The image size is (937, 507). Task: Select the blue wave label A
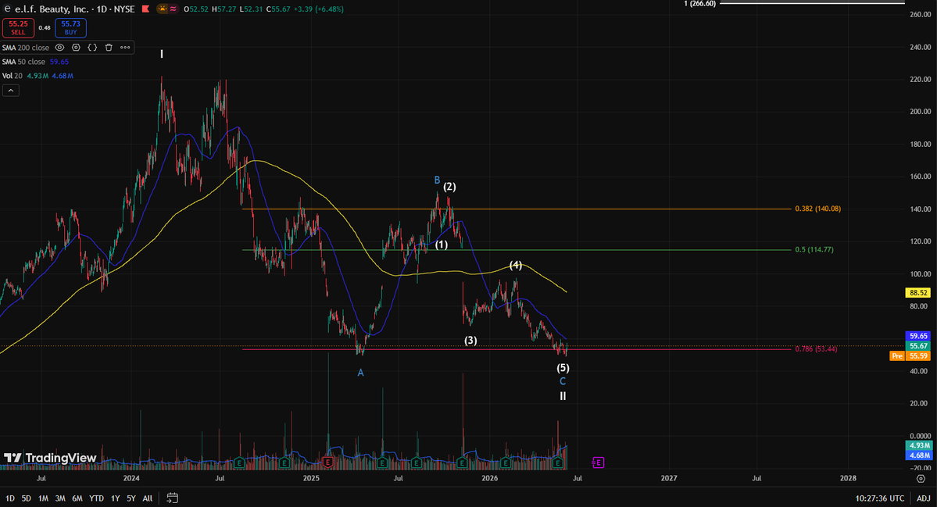(x=360, y=373)
